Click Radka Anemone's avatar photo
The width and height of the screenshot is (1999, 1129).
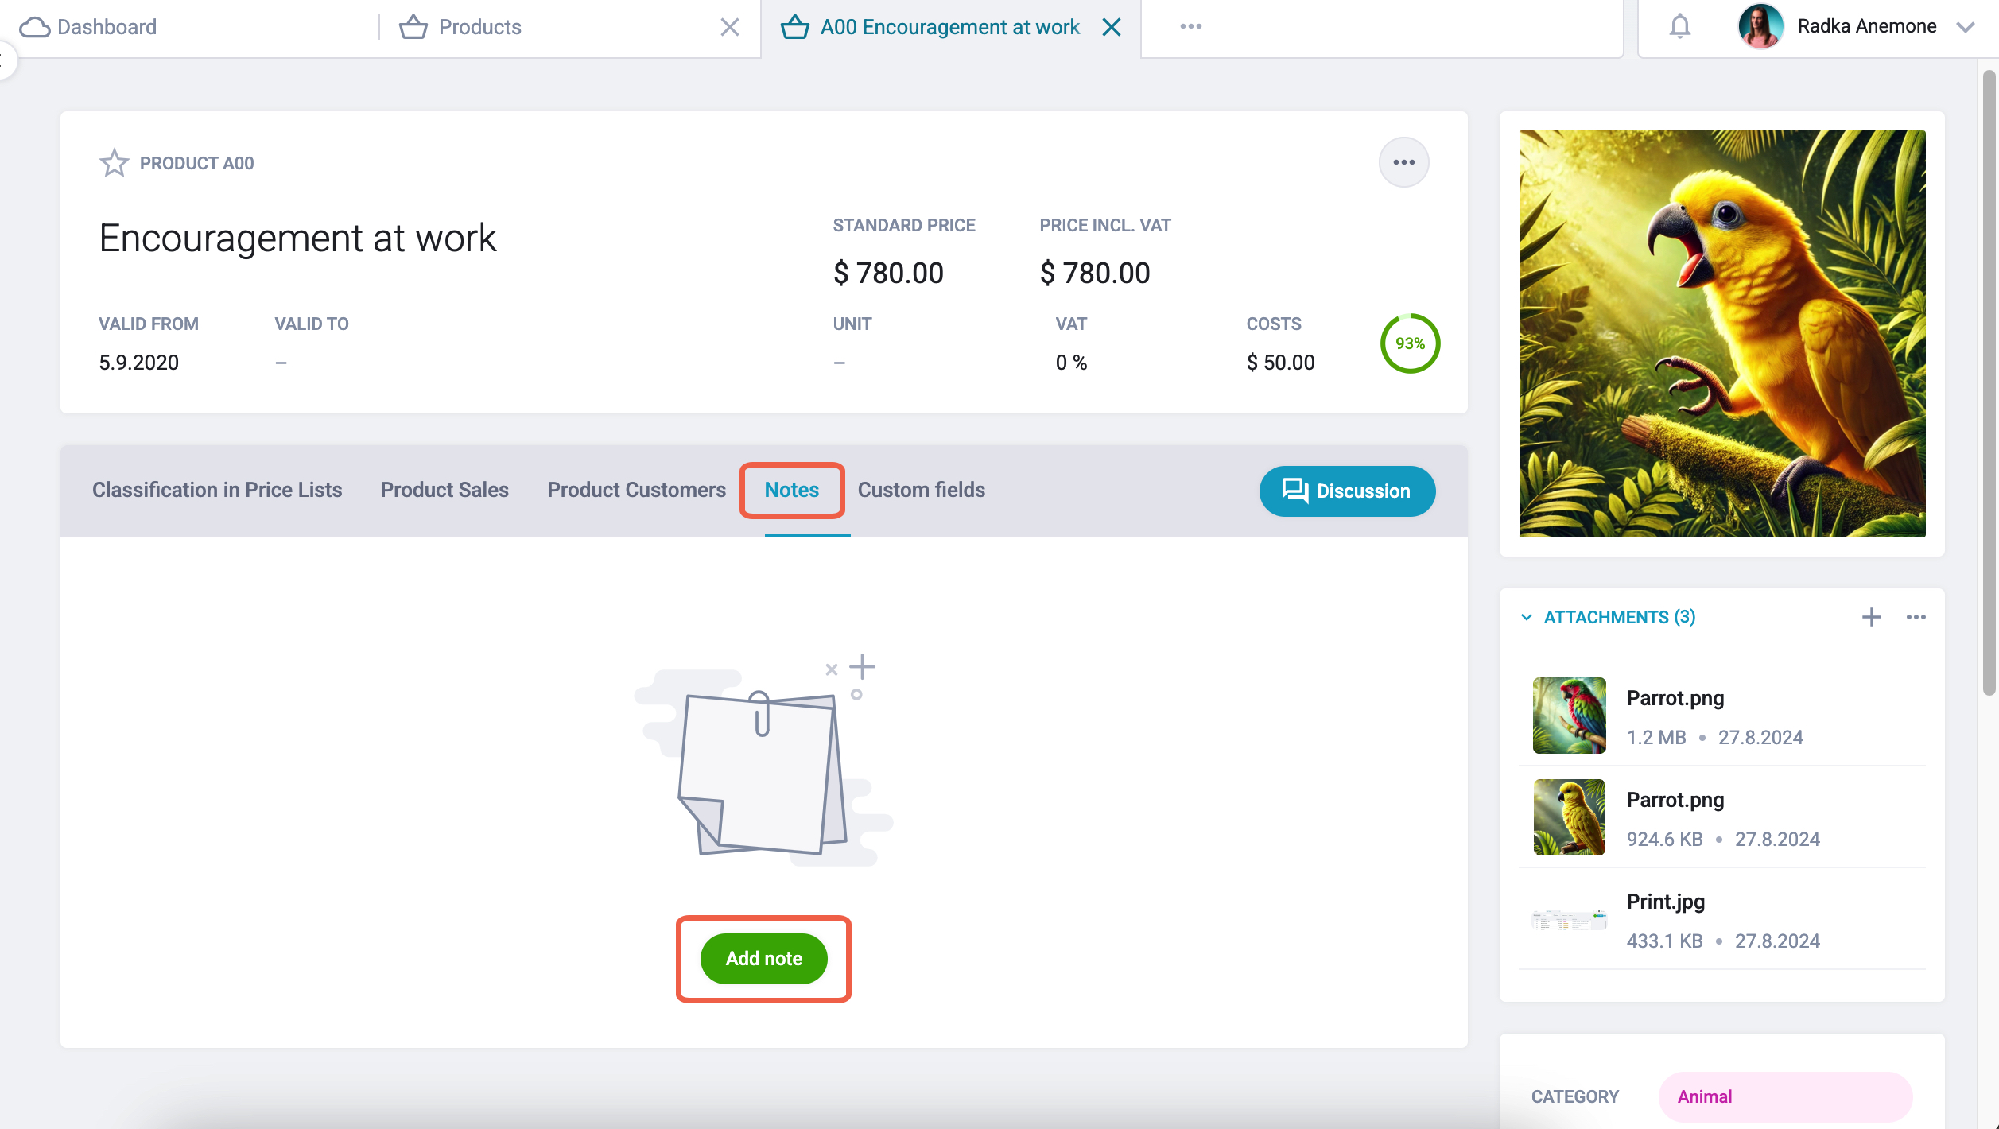1761,26
